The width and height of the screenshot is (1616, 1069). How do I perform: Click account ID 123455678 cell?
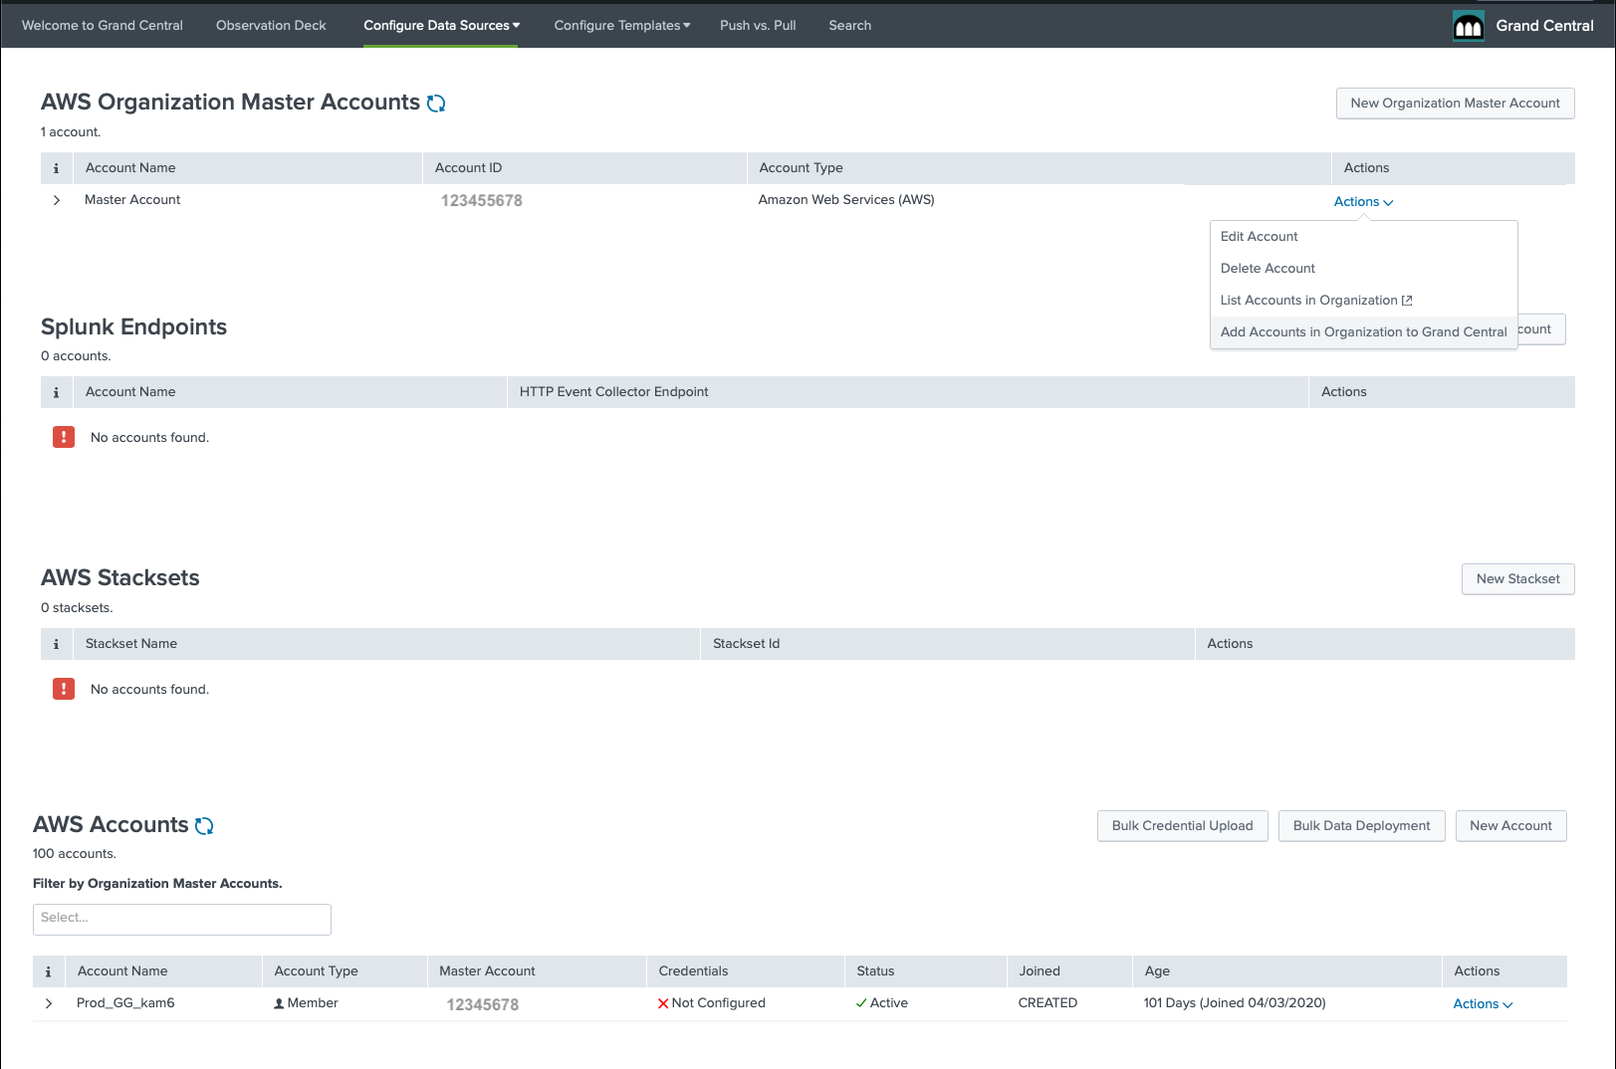(481, 201)
